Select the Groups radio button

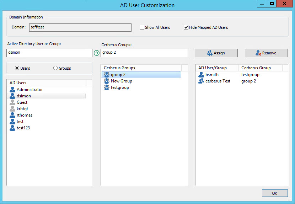(x=55, y=68)
